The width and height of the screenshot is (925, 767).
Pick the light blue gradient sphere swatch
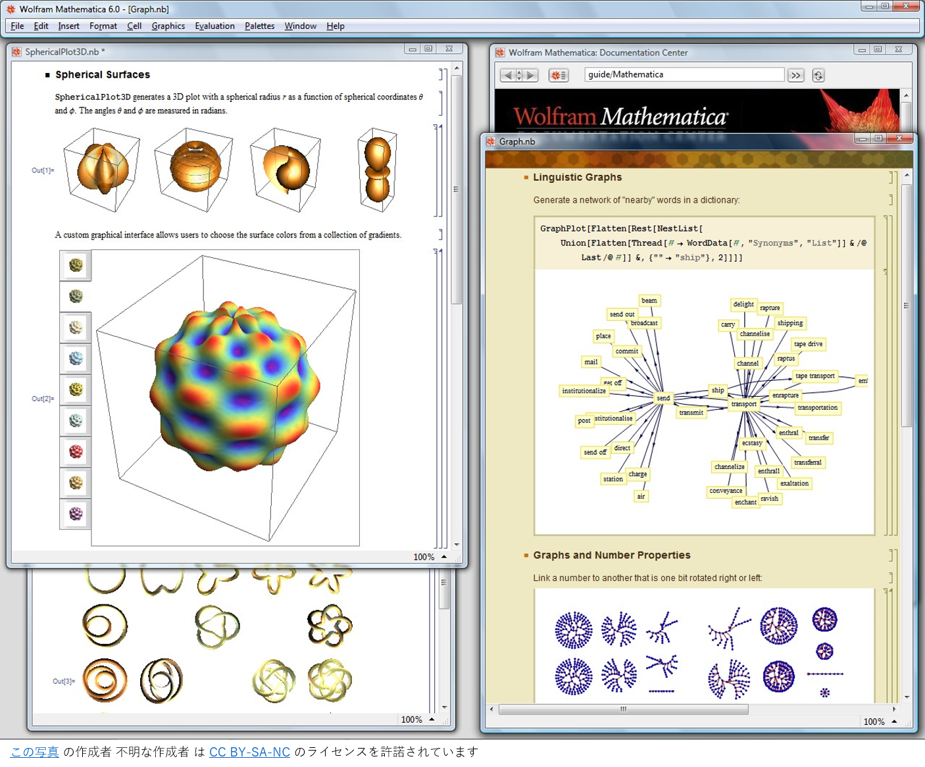76,359
